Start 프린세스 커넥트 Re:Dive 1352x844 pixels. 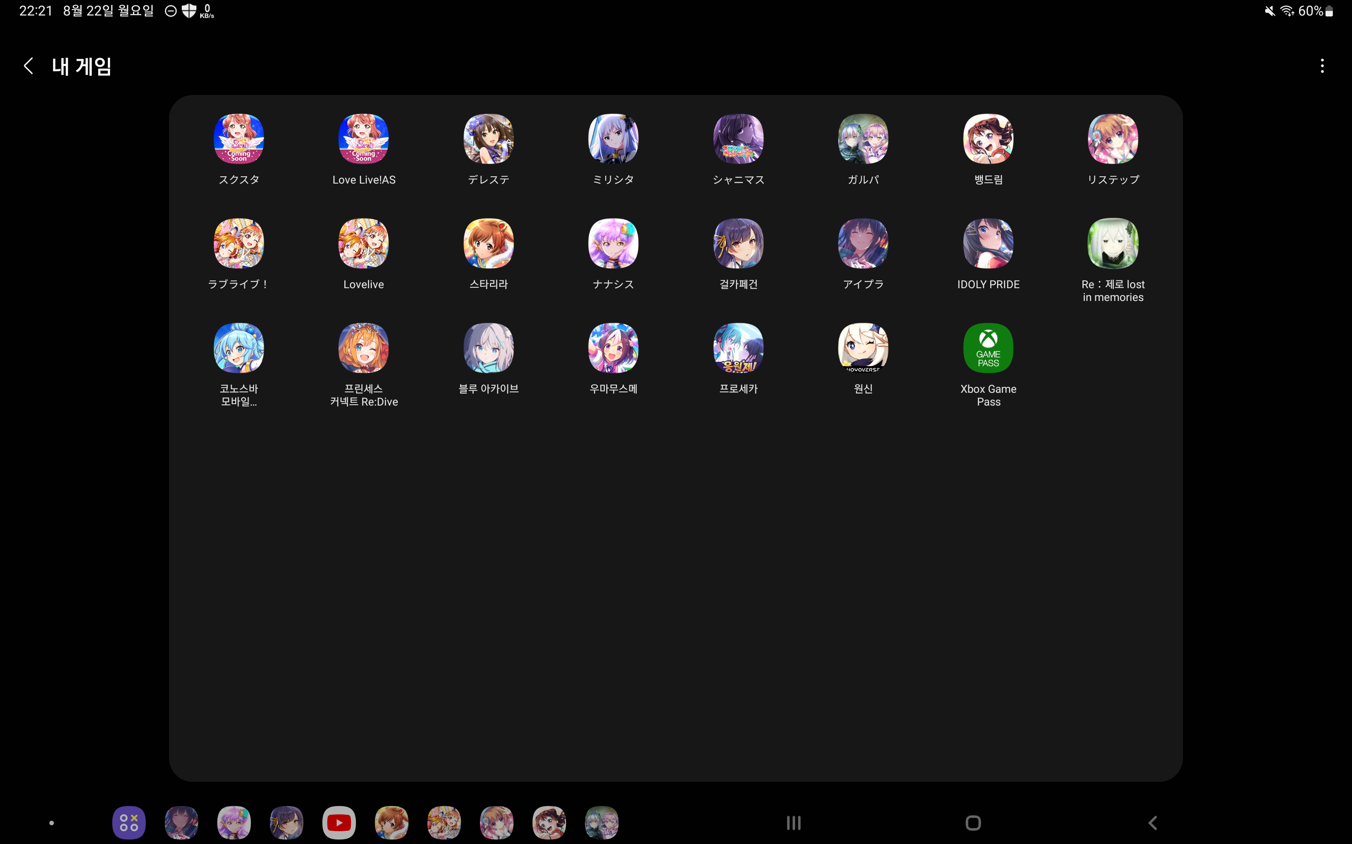point(364,348)
